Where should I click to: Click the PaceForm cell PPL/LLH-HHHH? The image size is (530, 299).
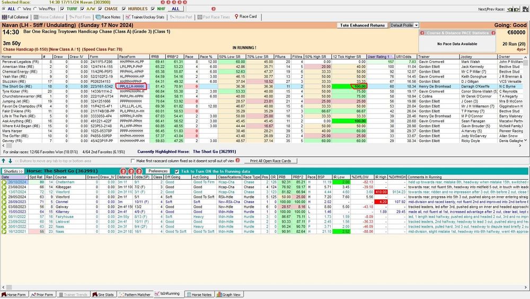131,86
